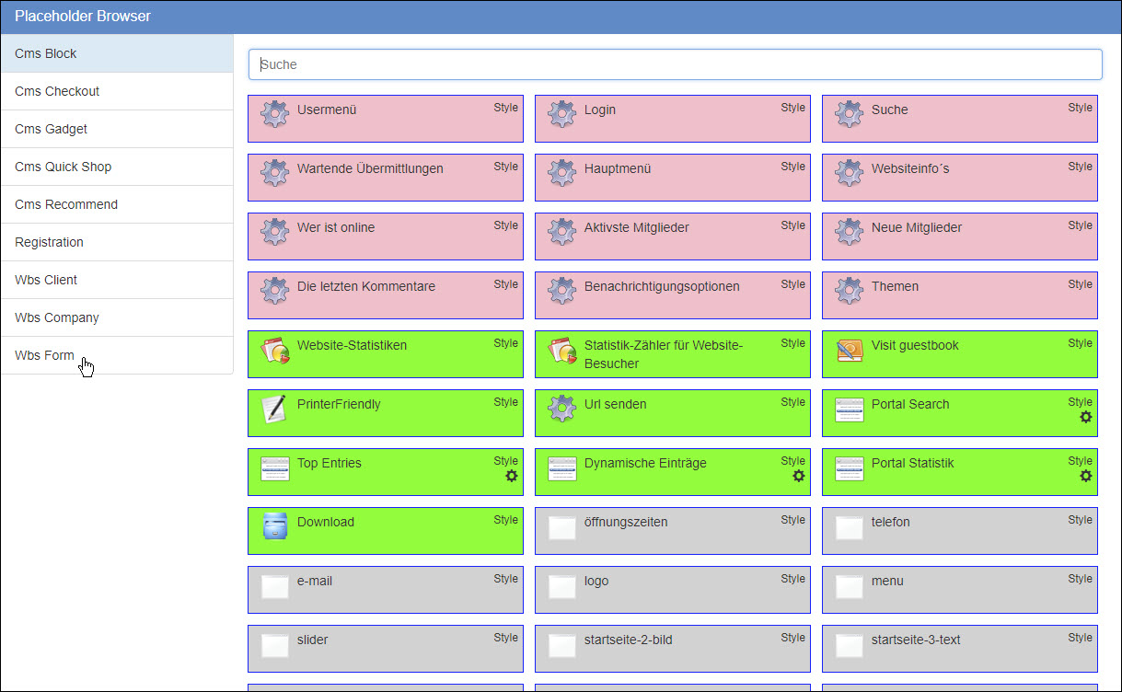Select the 'Wartende Übermittlungen' text
1122x692 pixels.
click(370, 168)
